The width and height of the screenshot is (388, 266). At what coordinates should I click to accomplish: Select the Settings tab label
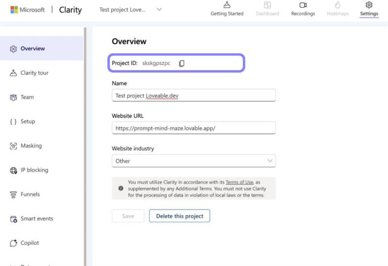click(x=369, y=14)
